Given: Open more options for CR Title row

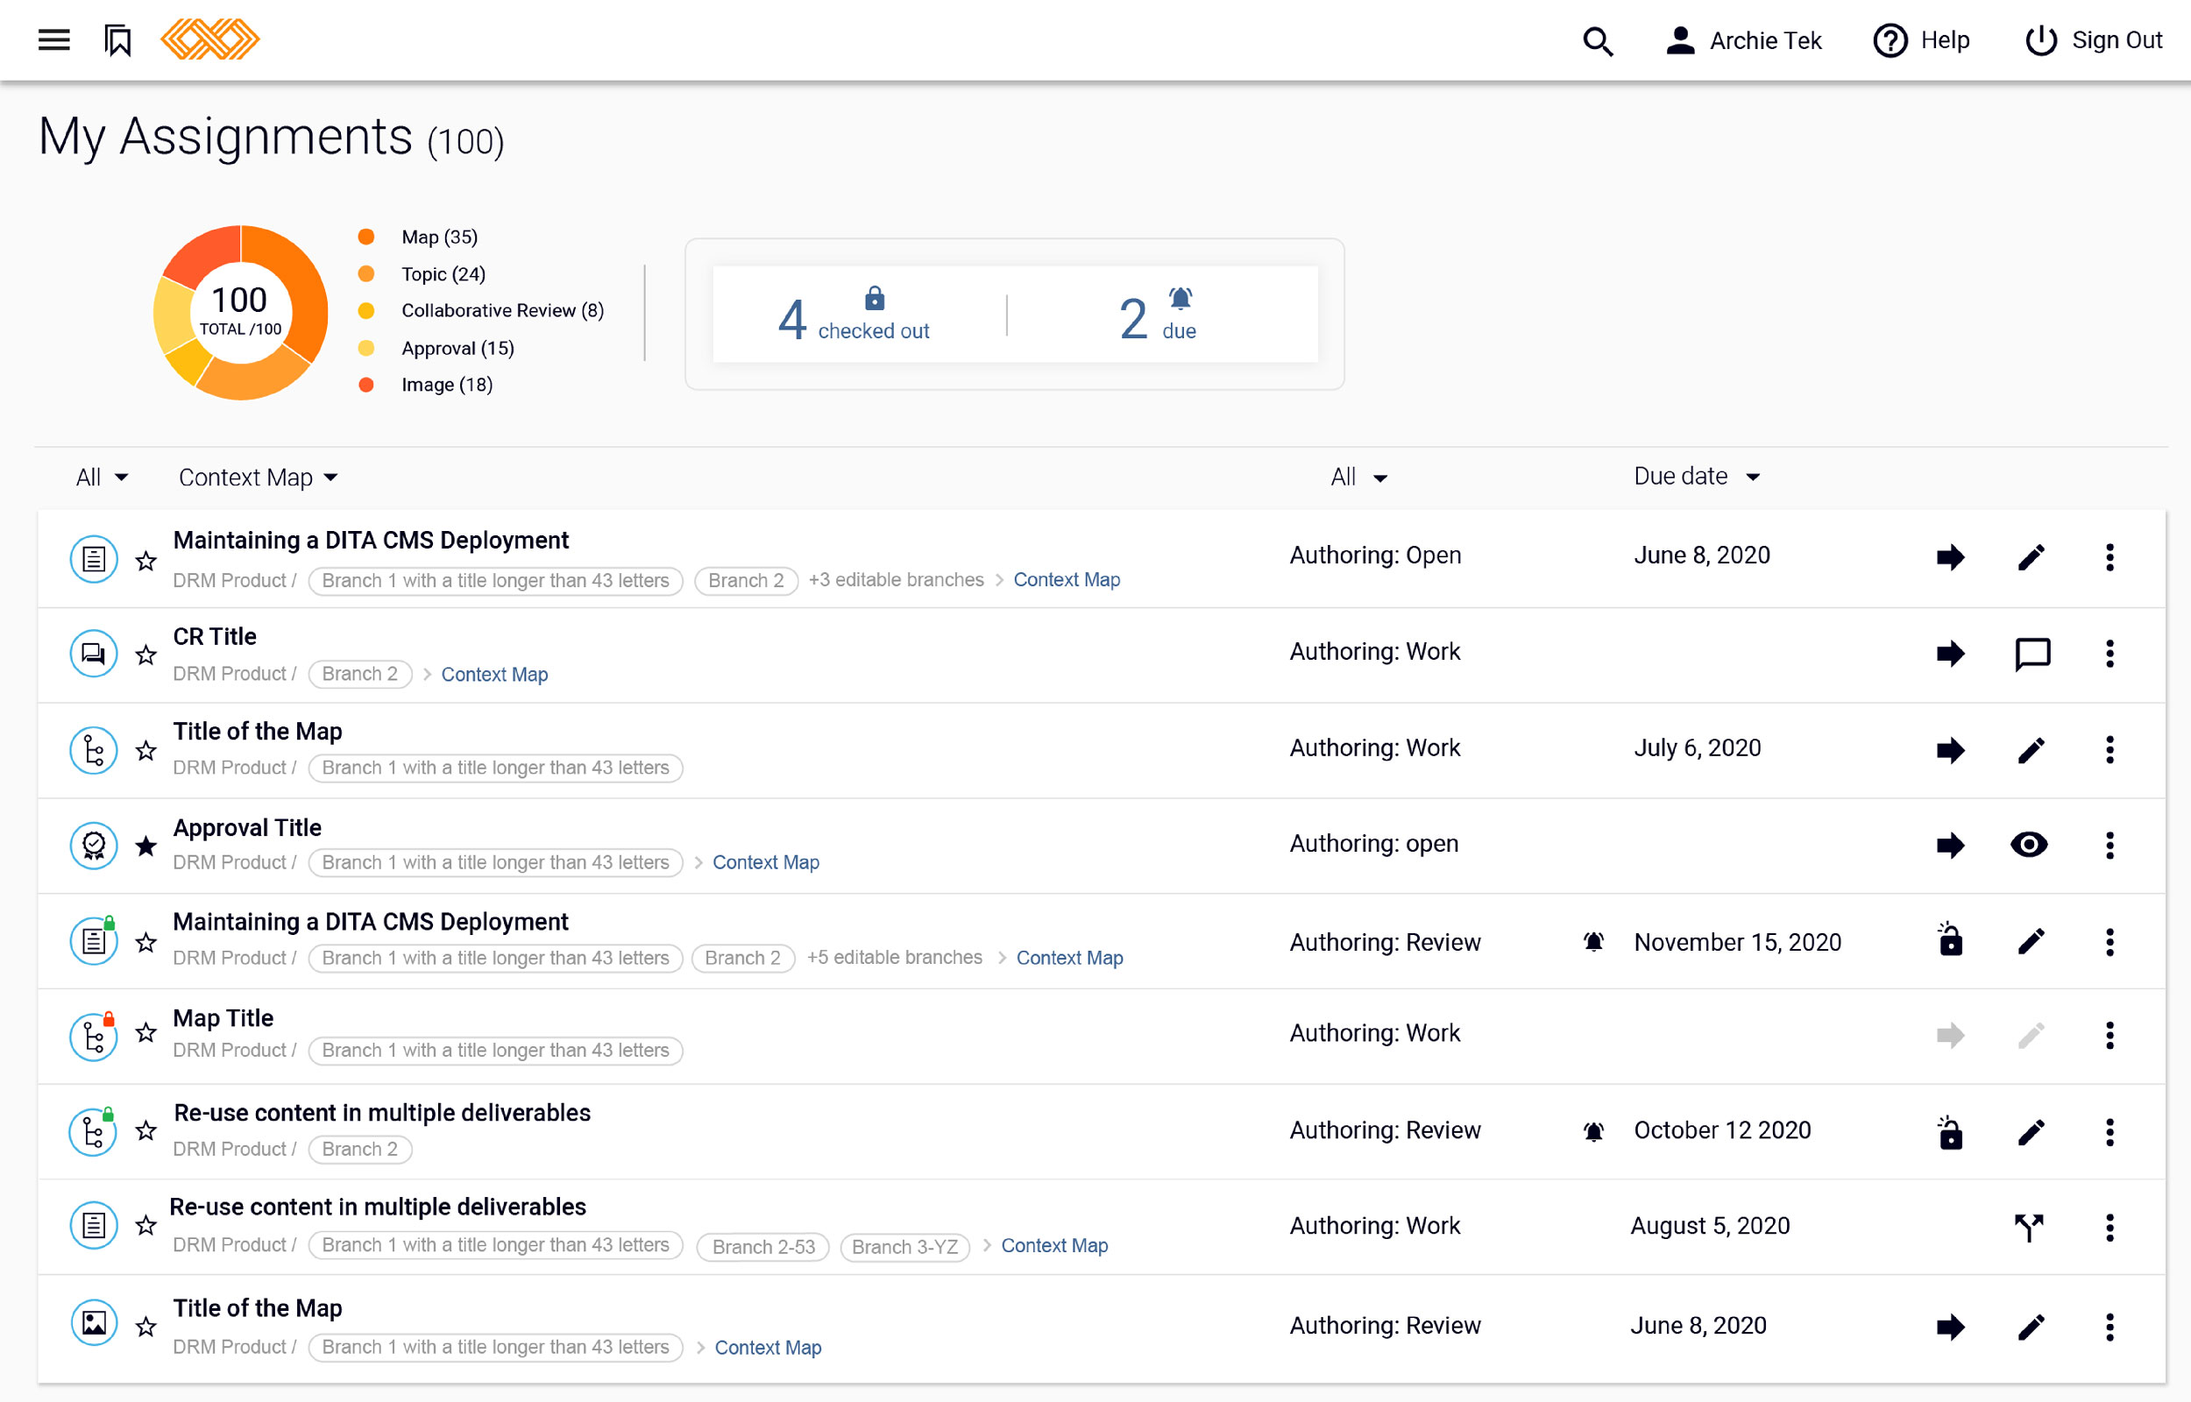Looking at the screenshot, I should [x=2109, y=653].
